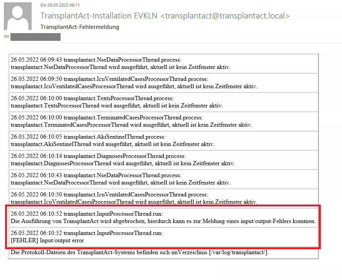Select the 06:10:43 NseDataProcessorThread log entry
The width and height of the screenshot is (342, 280).
[x=120, y=179]
